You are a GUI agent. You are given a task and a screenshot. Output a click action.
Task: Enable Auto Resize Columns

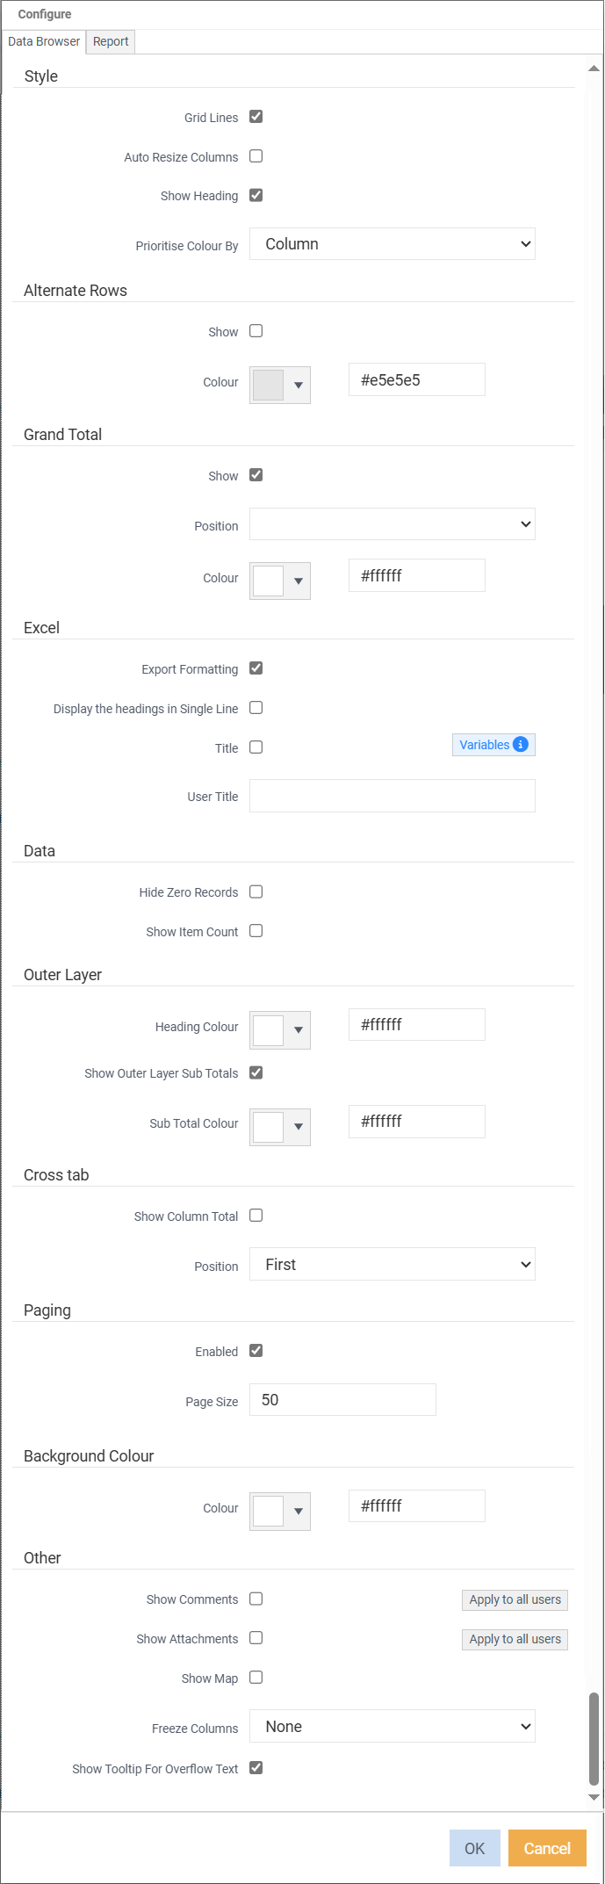click(x=256, y=156)
